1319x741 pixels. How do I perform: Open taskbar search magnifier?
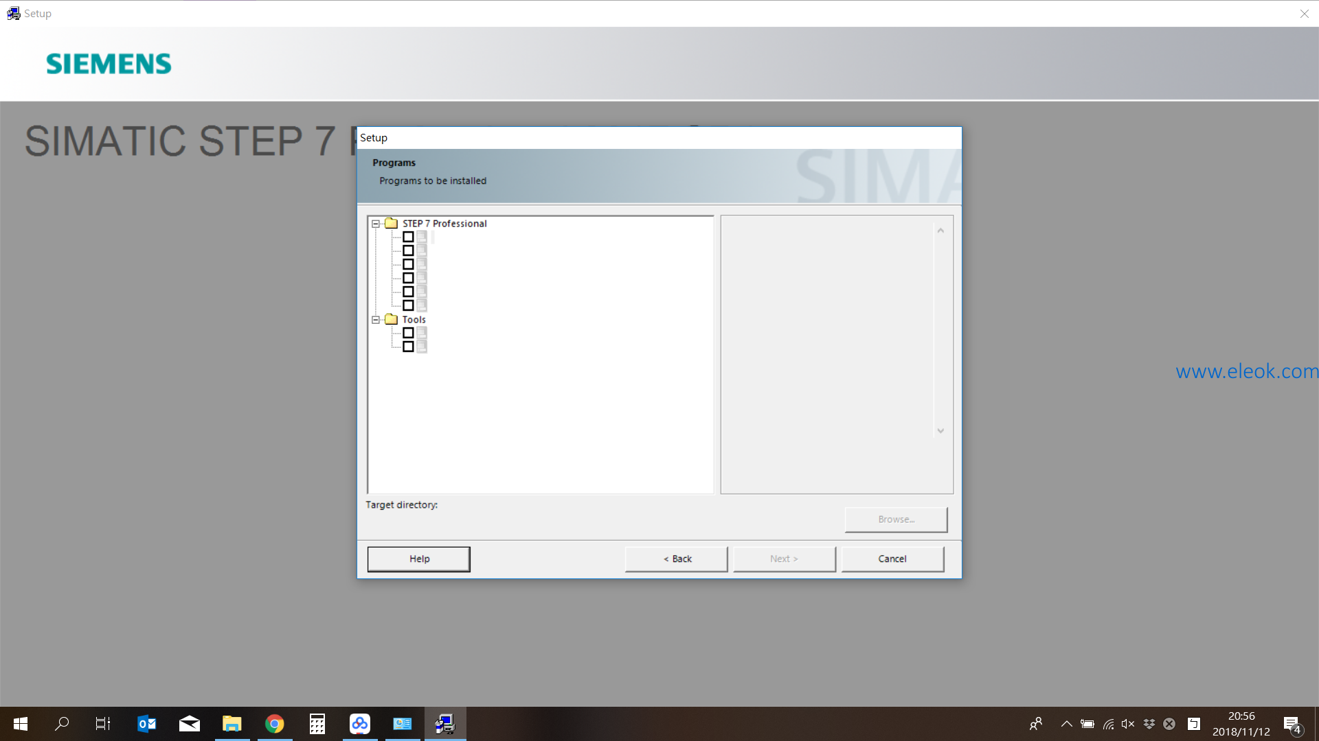click(62, 724)
